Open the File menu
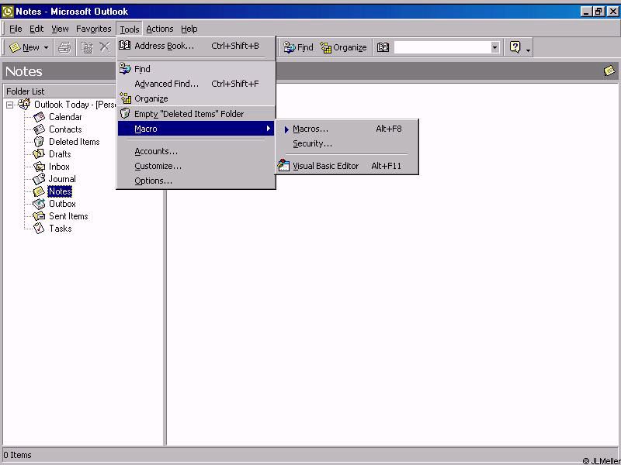This screenshot has height=465, width=621. (x=16, y=29)
